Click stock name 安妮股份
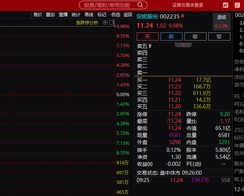The width and height of the screenshot is (244, 196). tap(147, 16)
